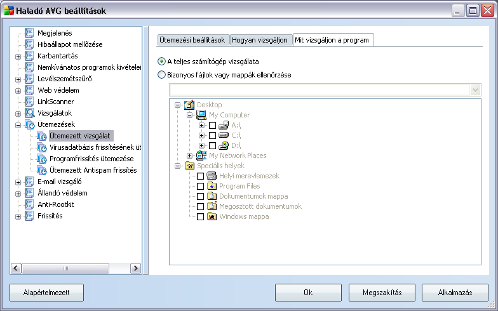498x311 pixels.
Task: Click the Programfrissítés ütemezése icon
Action: point(42,159)
